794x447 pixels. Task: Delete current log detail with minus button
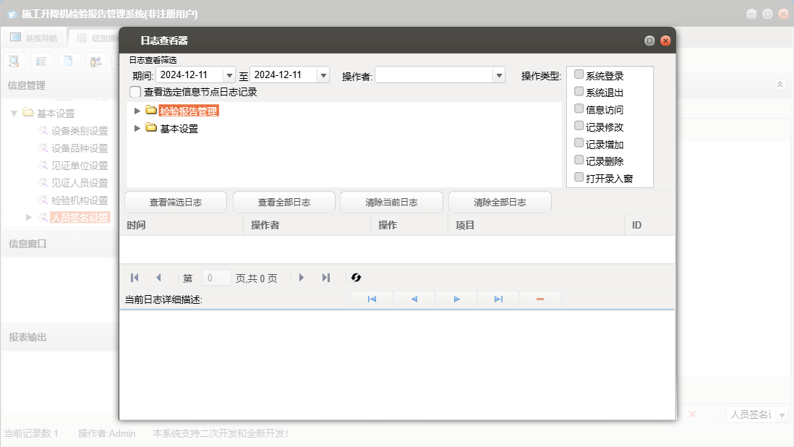[x=539, y=299]
